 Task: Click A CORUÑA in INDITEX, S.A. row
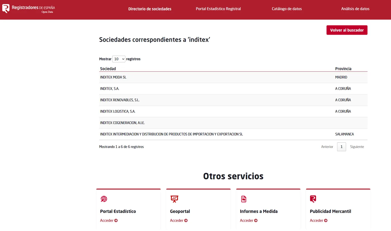343,89
